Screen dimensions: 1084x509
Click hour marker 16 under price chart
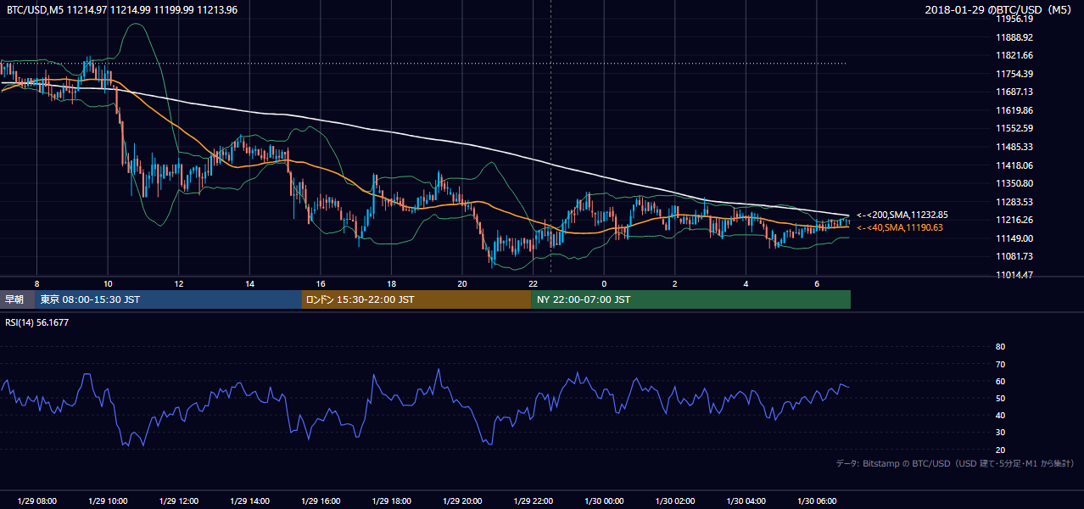[x=321, y=283]
